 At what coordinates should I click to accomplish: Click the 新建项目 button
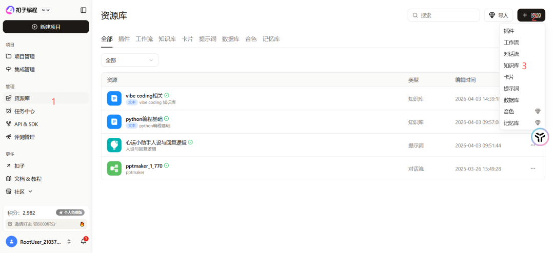click(x=46, y=27)
